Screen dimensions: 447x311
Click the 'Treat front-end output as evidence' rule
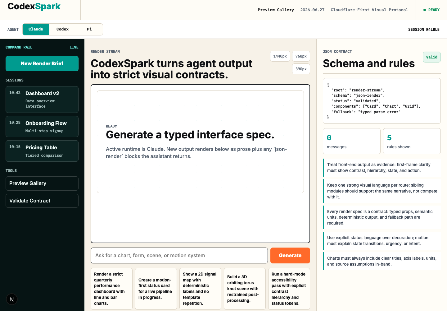pos(382,168)
